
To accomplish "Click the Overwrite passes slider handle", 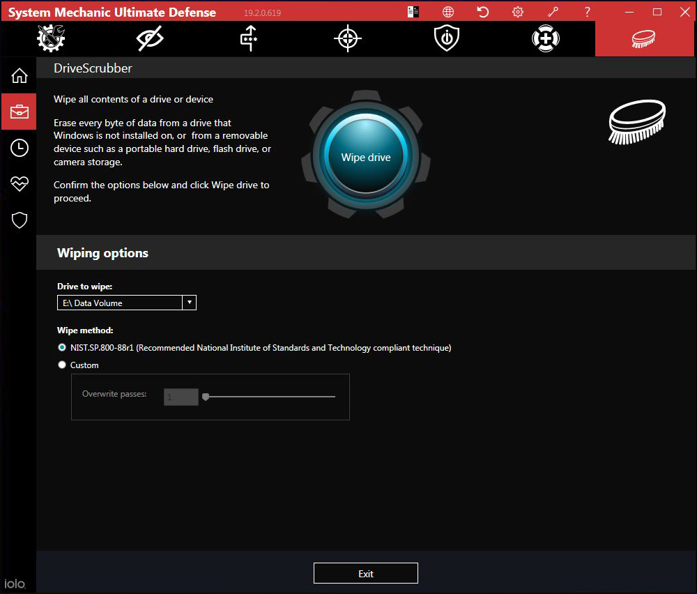I will click(206, 397).
